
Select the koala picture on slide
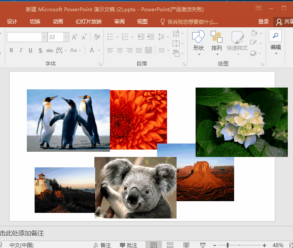tap(135, 188)
